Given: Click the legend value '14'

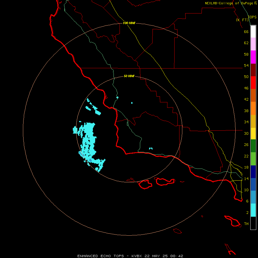Looking at the screenshot, I should [246, 179].
